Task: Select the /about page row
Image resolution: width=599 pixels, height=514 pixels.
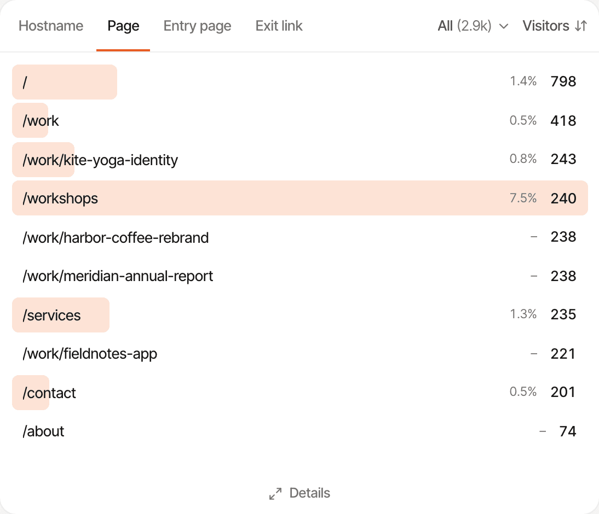Action: (299, 431)
